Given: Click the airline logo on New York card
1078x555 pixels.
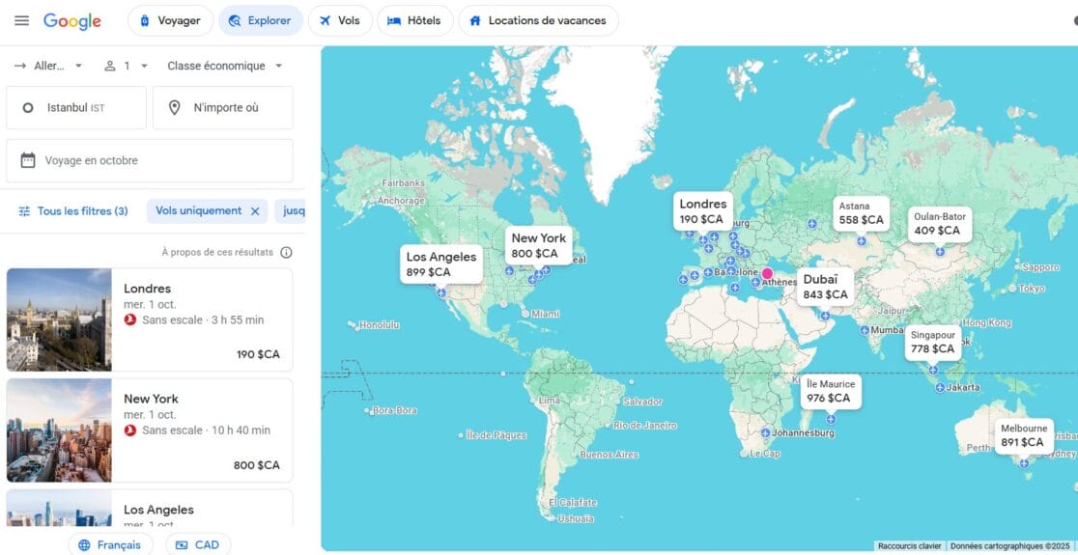Looking at the screenshot, I should pos(130,430).
